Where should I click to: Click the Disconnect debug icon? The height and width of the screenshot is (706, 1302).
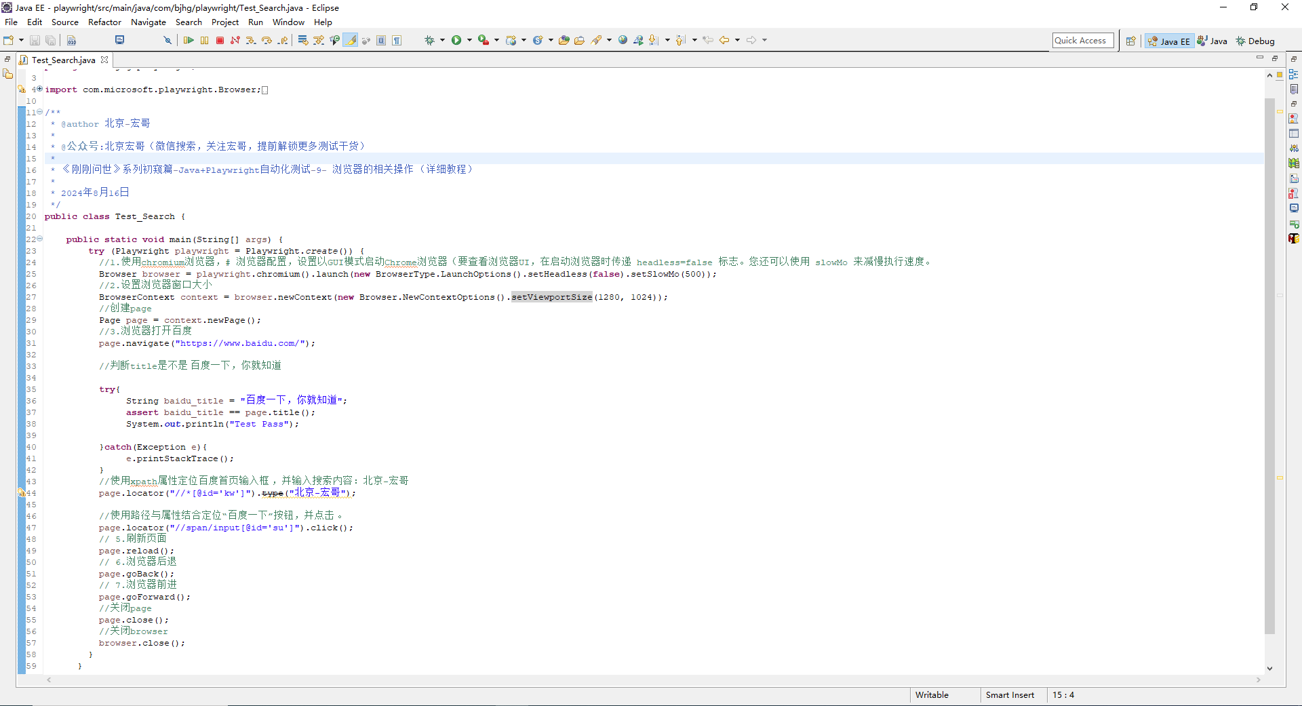tap(235, 41)
